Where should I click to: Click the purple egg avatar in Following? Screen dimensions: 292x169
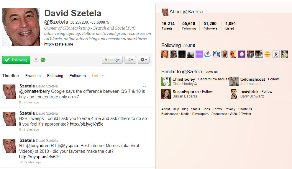pos(242,54)
